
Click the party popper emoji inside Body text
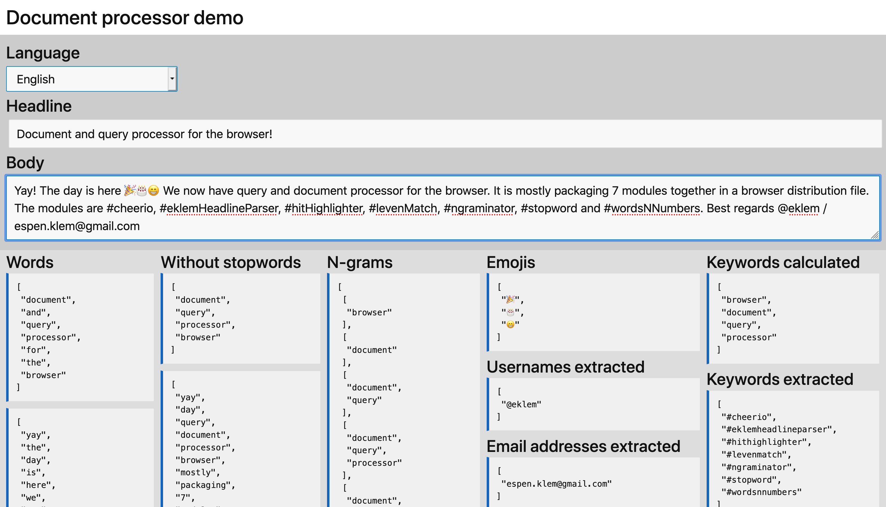[x=130, y=190]
